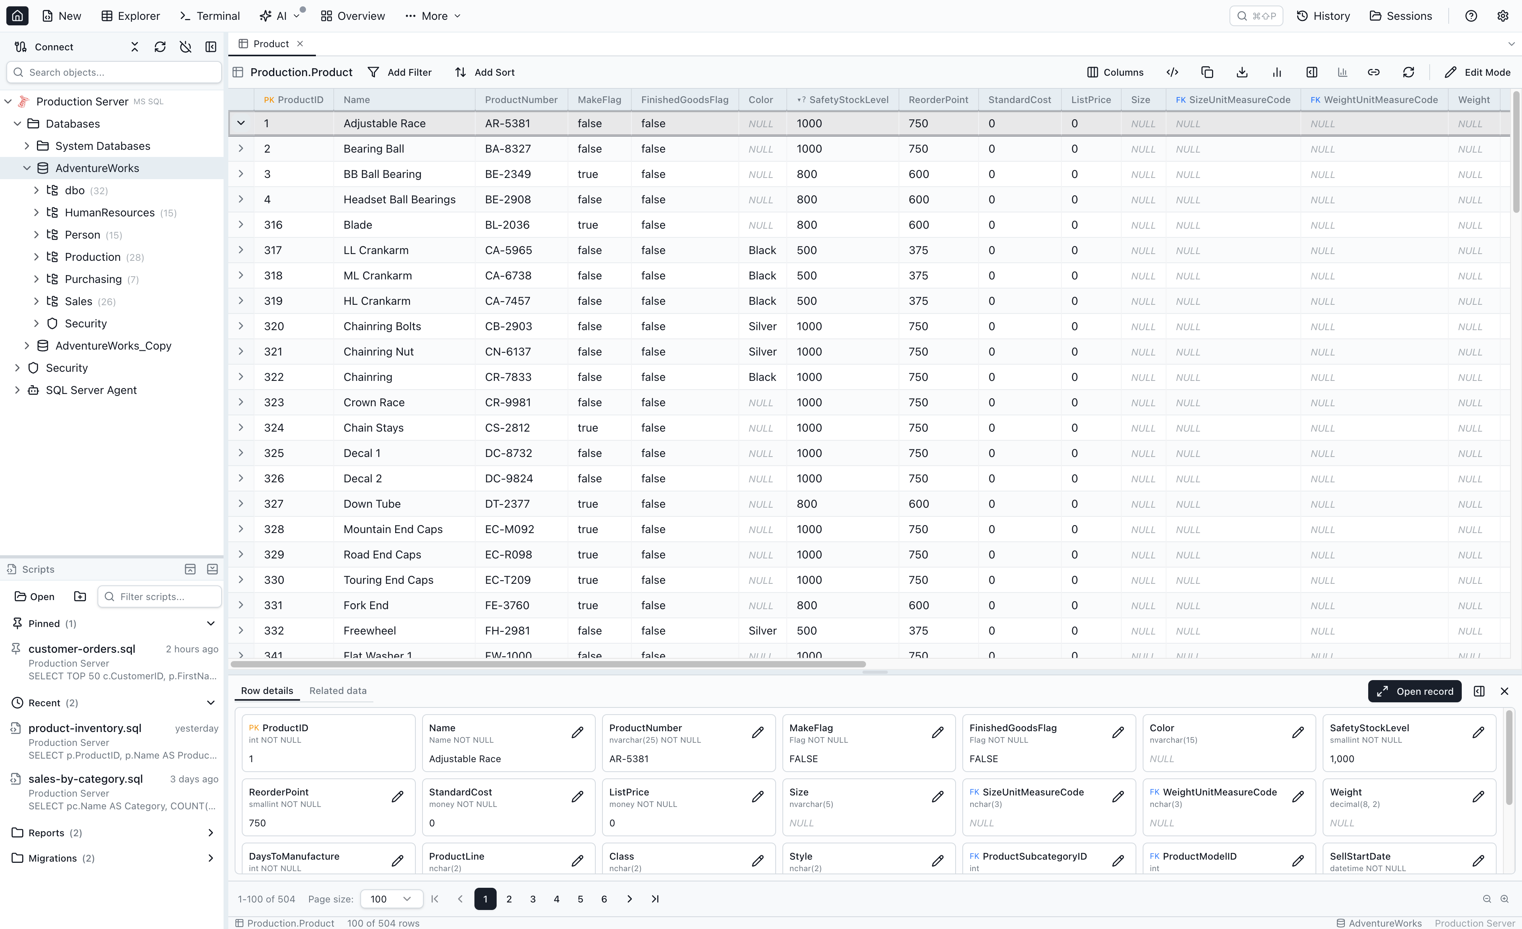1522x929 pixels.
Task: Open the help question-mark icon
Action: point(1471,16)
